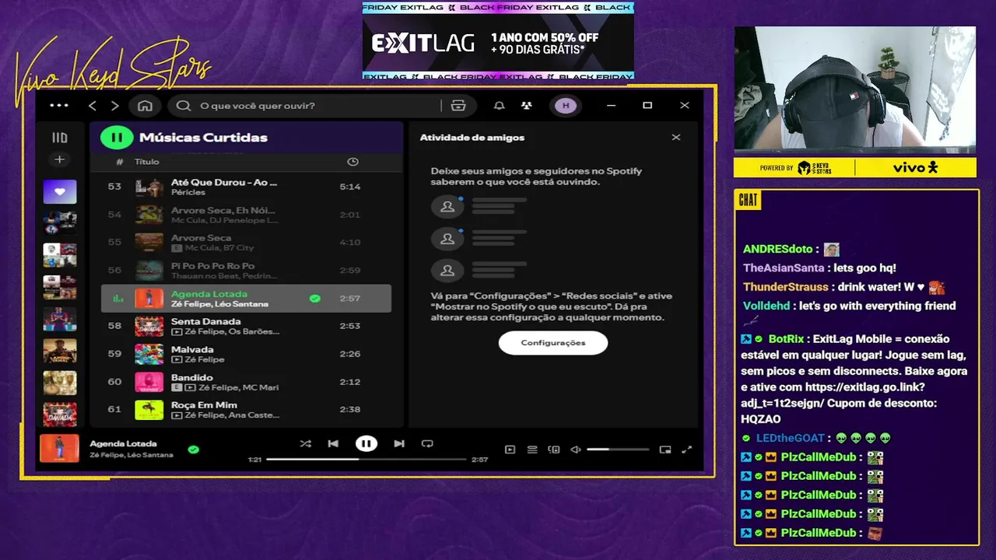Click username ThunderStrauss in chat
The height and width of the screenshot is (560, 996).
click(x=785, y=287)
